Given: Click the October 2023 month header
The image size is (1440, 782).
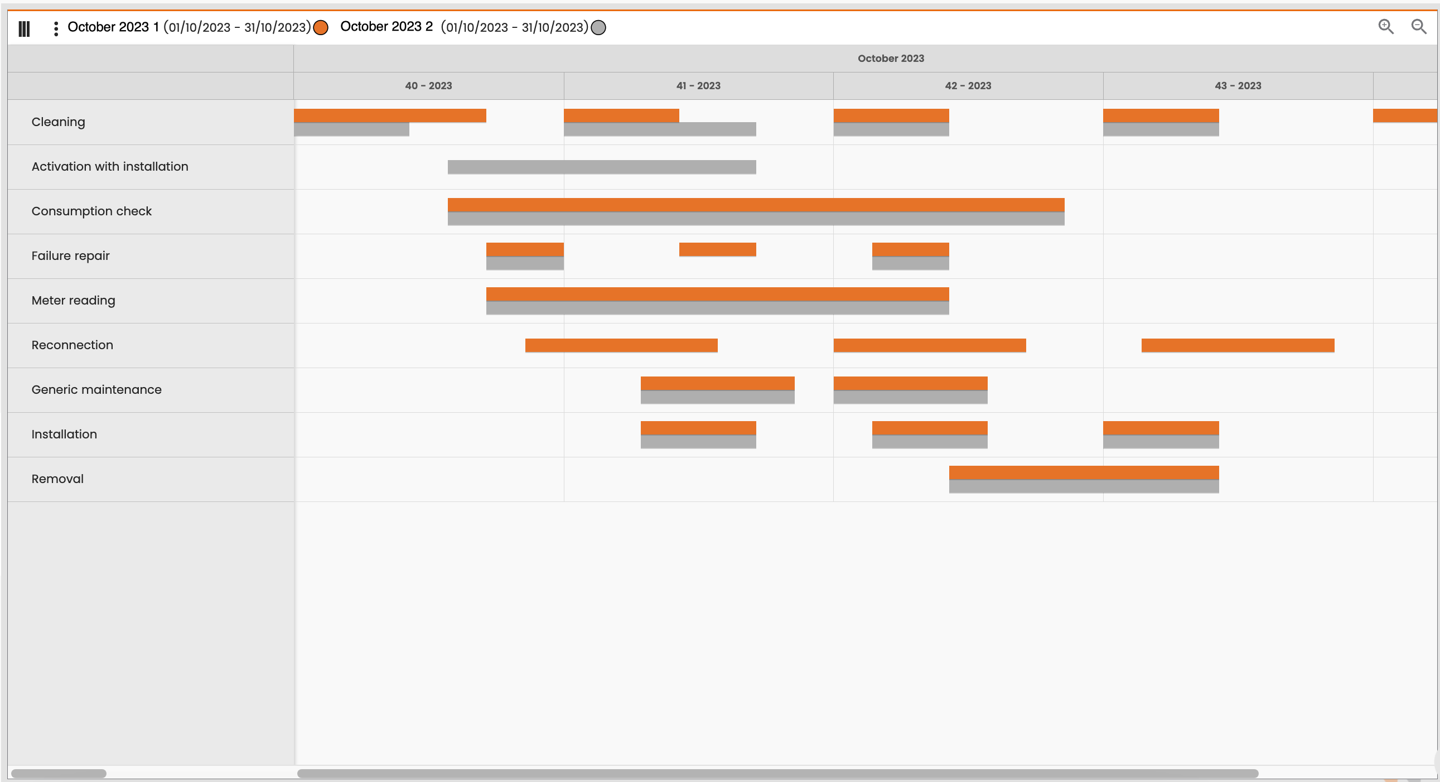Looking at the screenshot, I should [891, 58].
